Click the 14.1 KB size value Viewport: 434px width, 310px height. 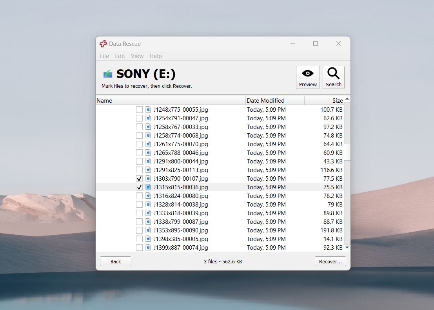pos(333,239)
